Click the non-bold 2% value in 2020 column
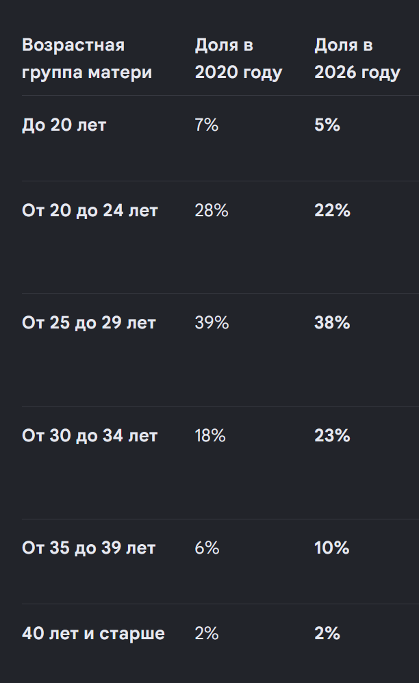This screenshot has width=419, height=683. click(x=207, y=633)
